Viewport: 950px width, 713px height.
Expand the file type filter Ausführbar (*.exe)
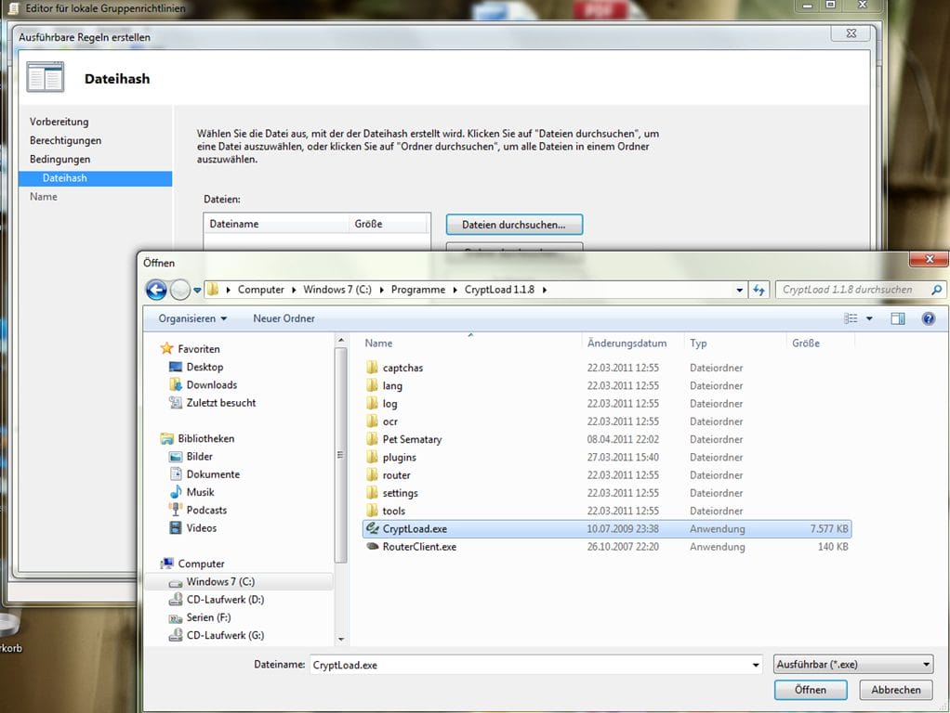click(852, 665)
